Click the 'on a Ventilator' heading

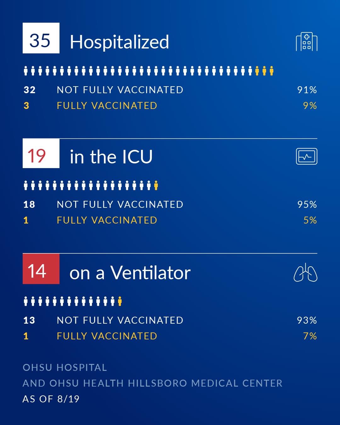point(130,273)
